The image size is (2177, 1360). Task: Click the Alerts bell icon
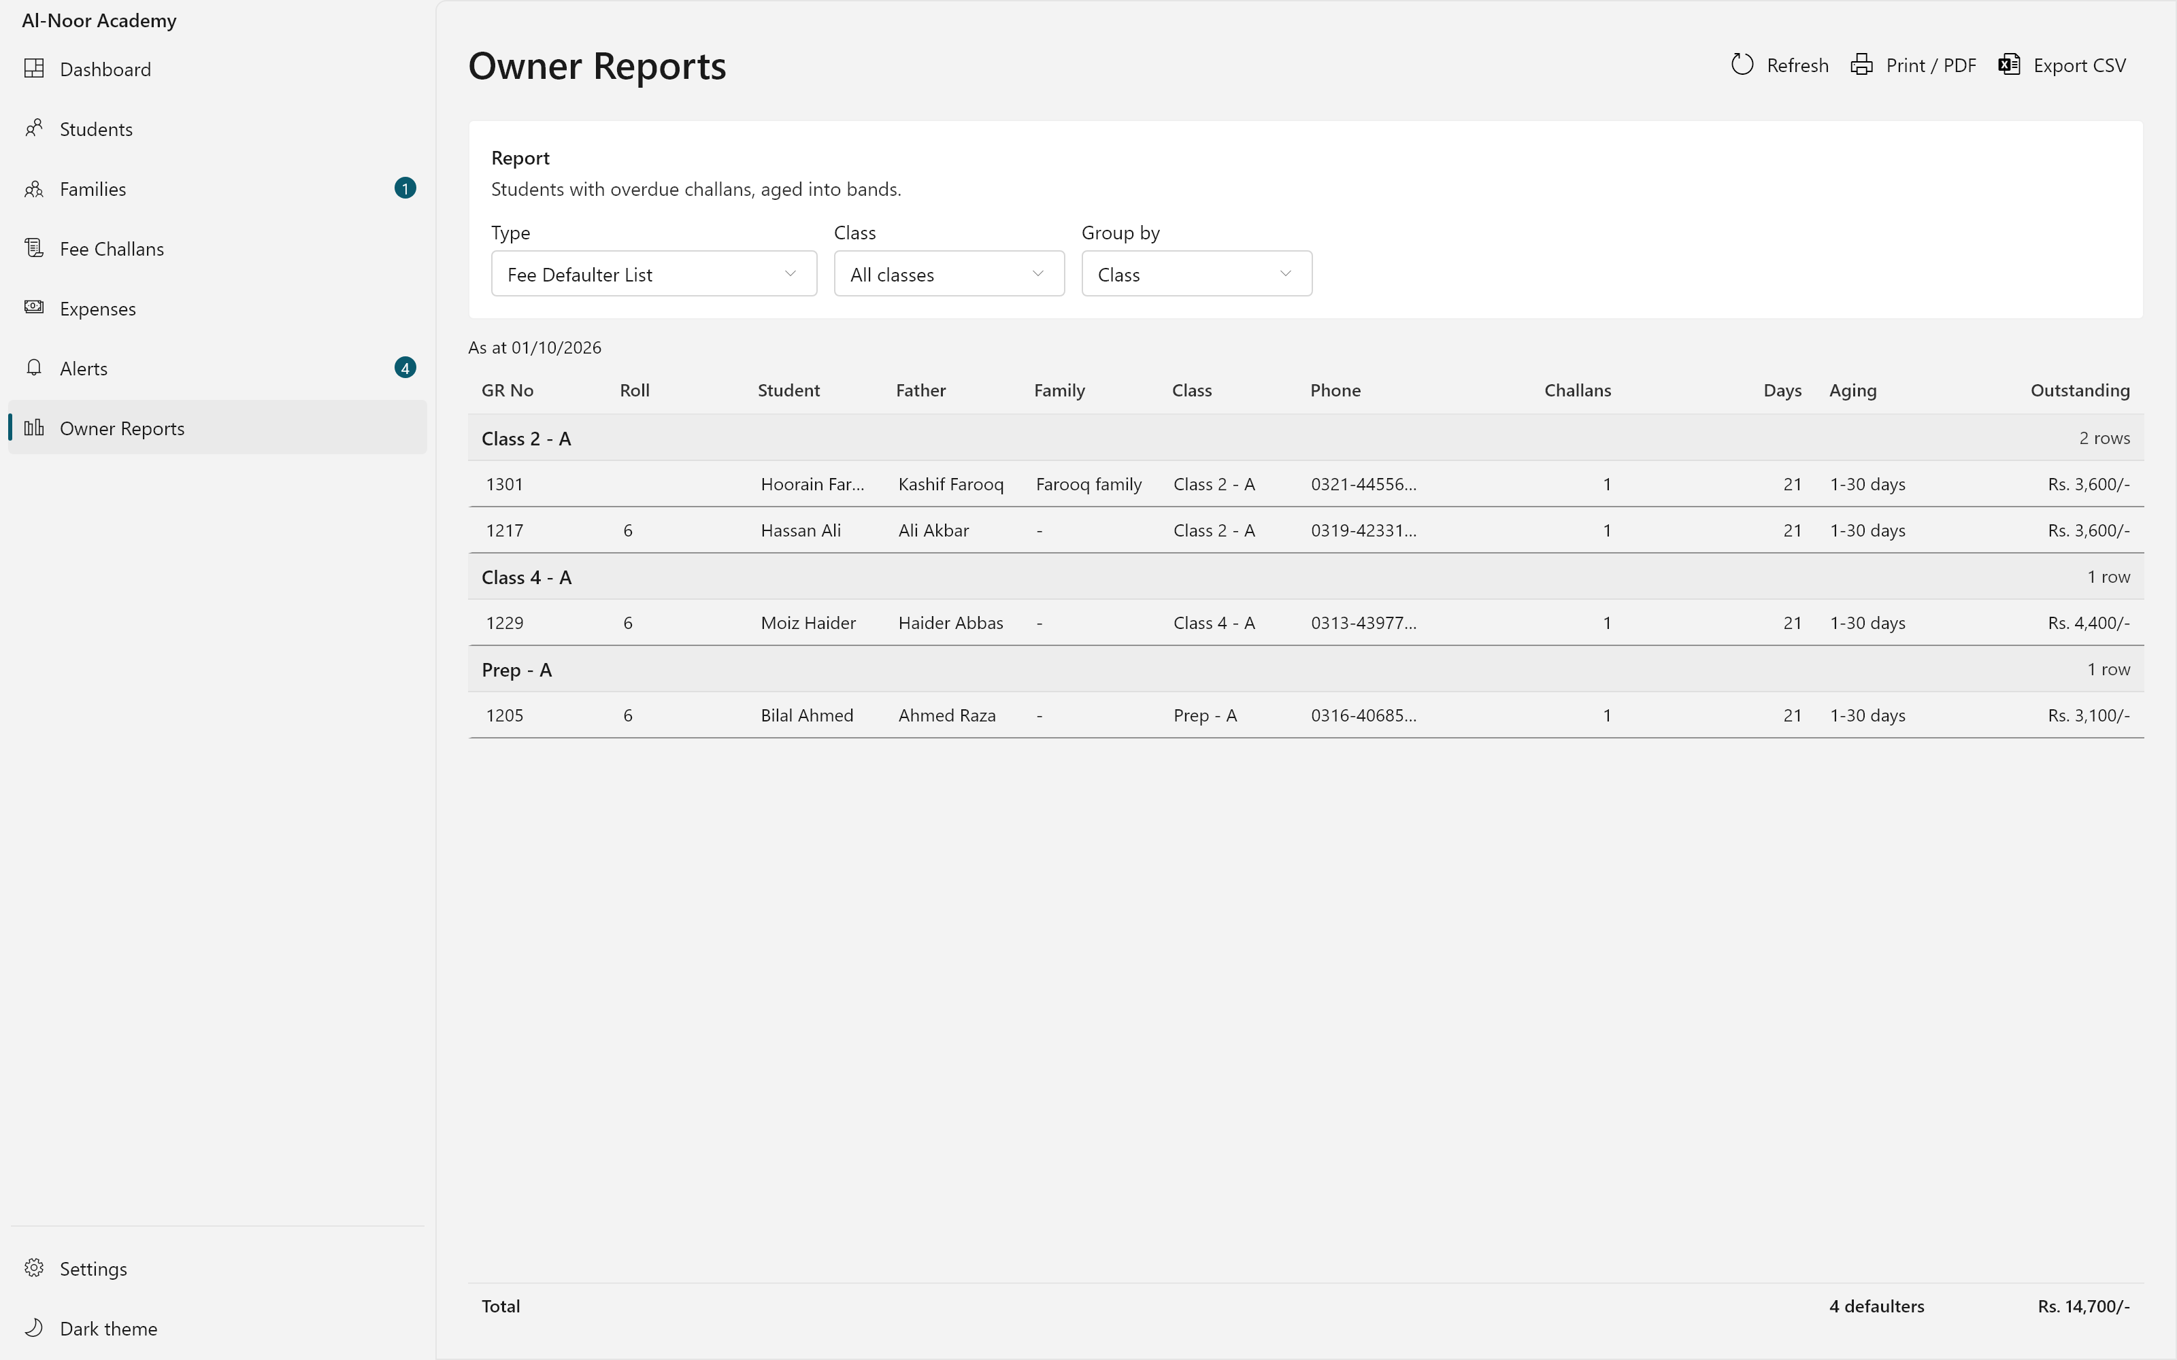(34, 368)
